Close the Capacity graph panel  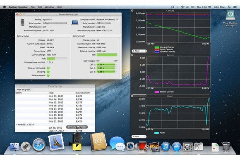pyautogui.click(x=132, y=11)
